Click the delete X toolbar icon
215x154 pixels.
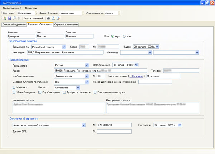click(19, 18)
